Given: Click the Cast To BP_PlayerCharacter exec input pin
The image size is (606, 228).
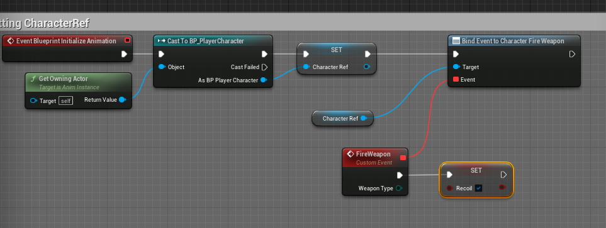Looking at the screenshot, I should pyautogui.click(x=162, y=54).
